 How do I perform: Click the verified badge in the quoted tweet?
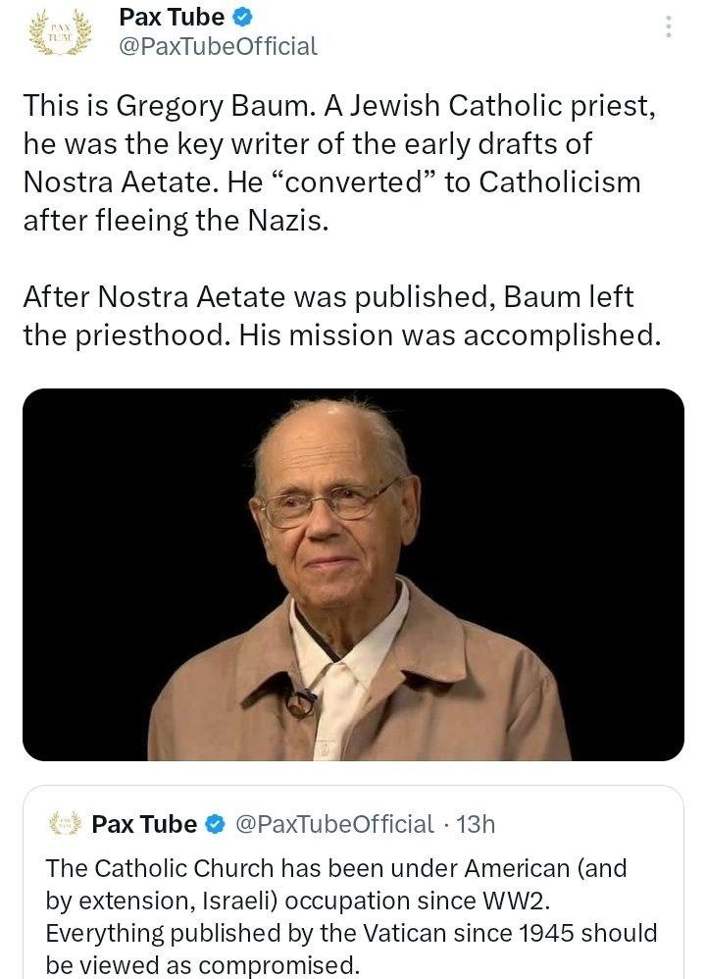215,825
